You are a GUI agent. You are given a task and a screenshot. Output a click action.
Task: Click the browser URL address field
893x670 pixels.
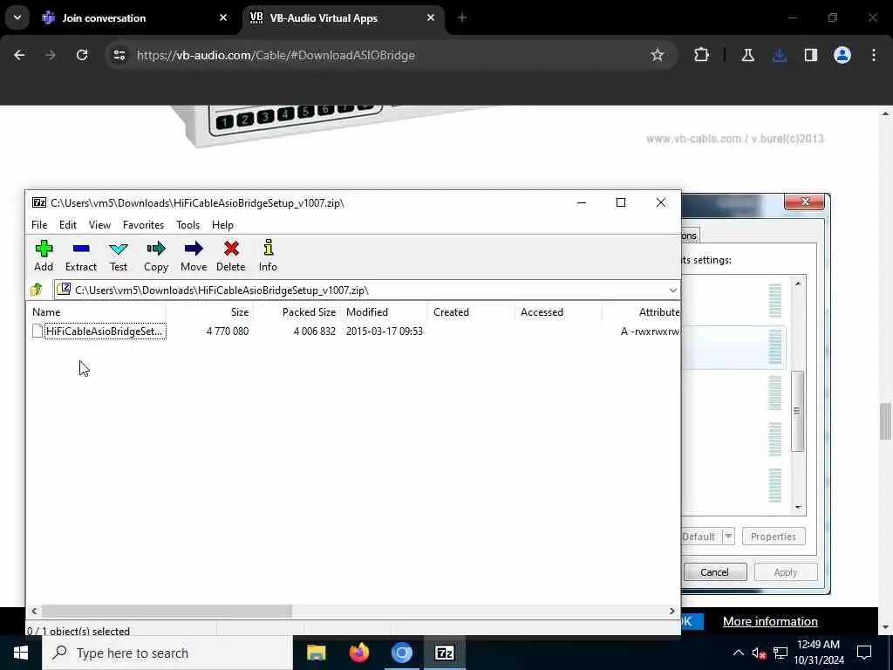click(387, 55)
